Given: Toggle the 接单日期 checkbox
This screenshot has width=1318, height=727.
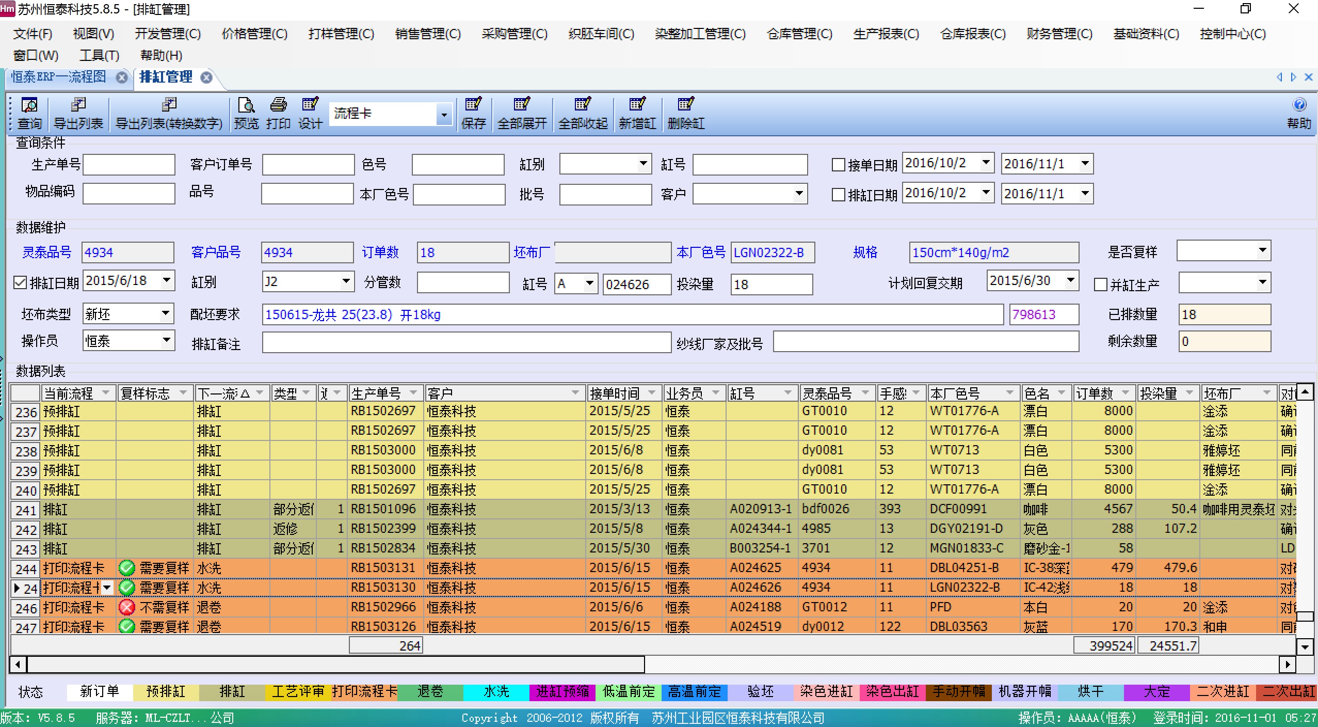Looking at the screenshot, I should [839, 165].
